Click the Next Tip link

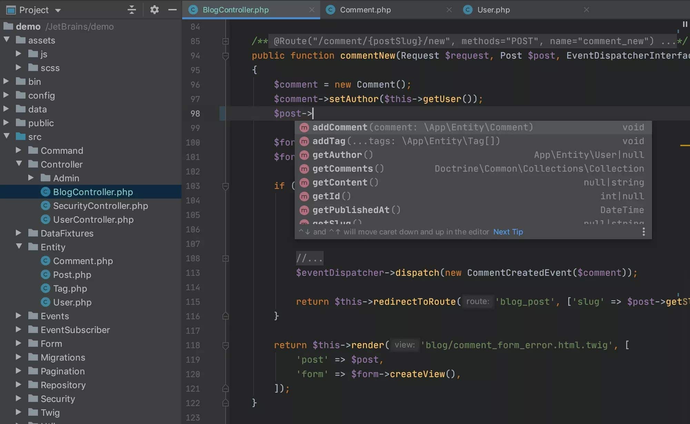click(508, 232)
